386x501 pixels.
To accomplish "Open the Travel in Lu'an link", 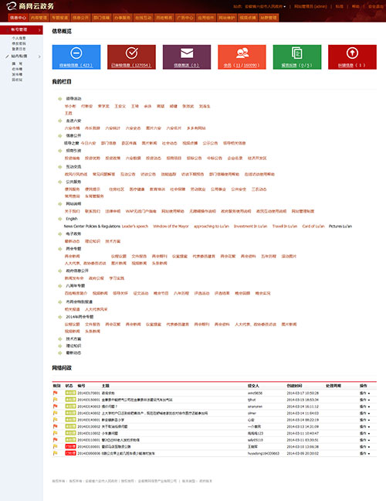I will pyautogui.click(x=285, y=227).
